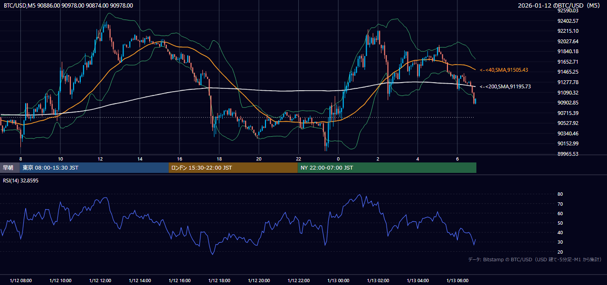Viewport: 607px width, 285px height.
Task: Click hour label 0 under the price chart
Action: (338, 159)
